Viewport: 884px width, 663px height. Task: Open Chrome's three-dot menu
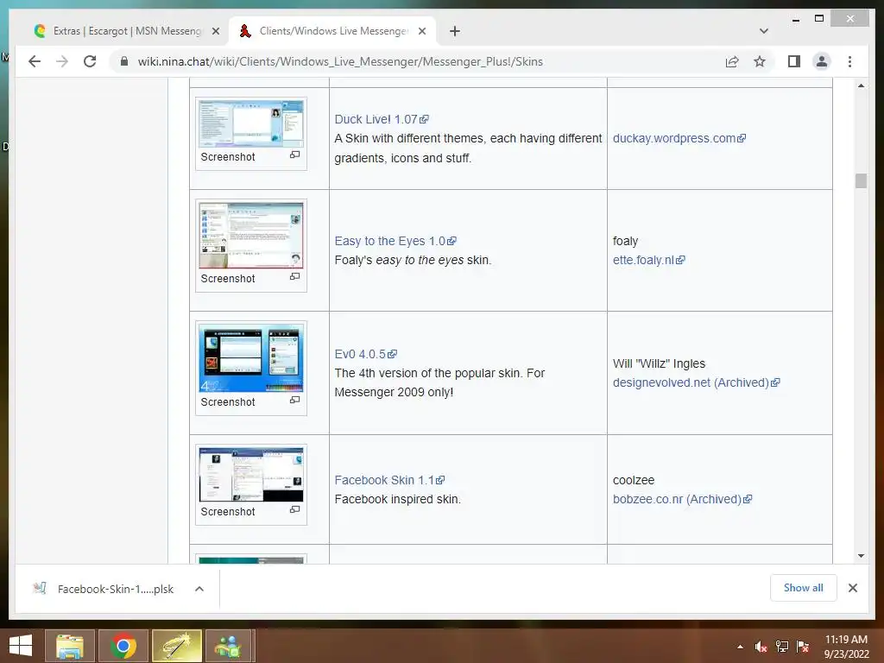pyautogui.click(x=849, y=61)
